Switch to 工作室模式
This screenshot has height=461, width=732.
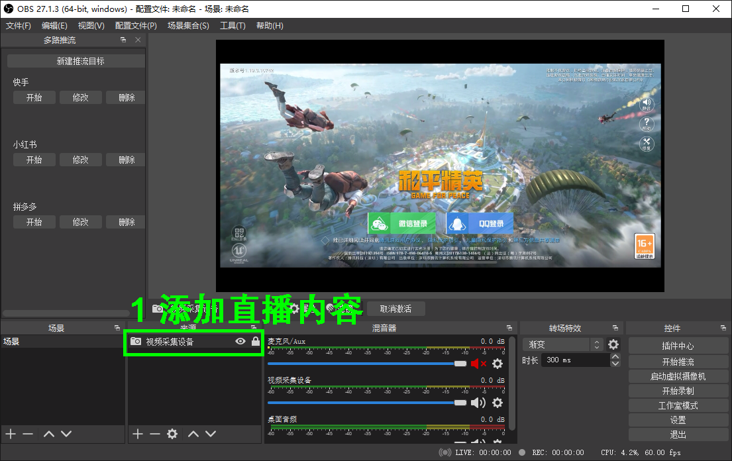pyautogui.click(x=678, y=405)
